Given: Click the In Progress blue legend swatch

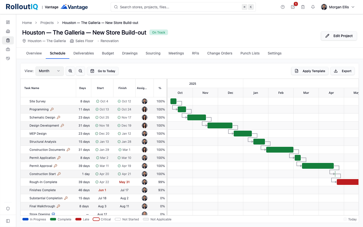Looking at the screenshot, I should point(25,219).
